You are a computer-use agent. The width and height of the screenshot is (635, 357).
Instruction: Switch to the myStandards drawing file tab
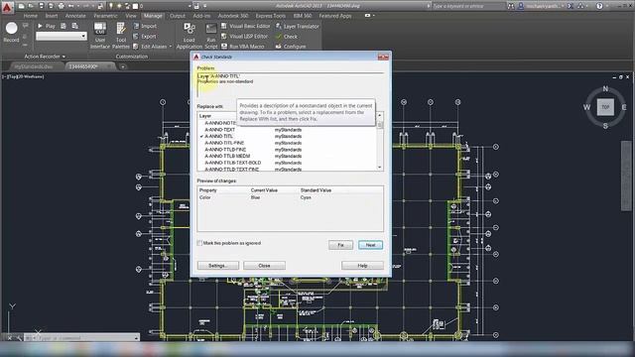[x=34, y=66]
